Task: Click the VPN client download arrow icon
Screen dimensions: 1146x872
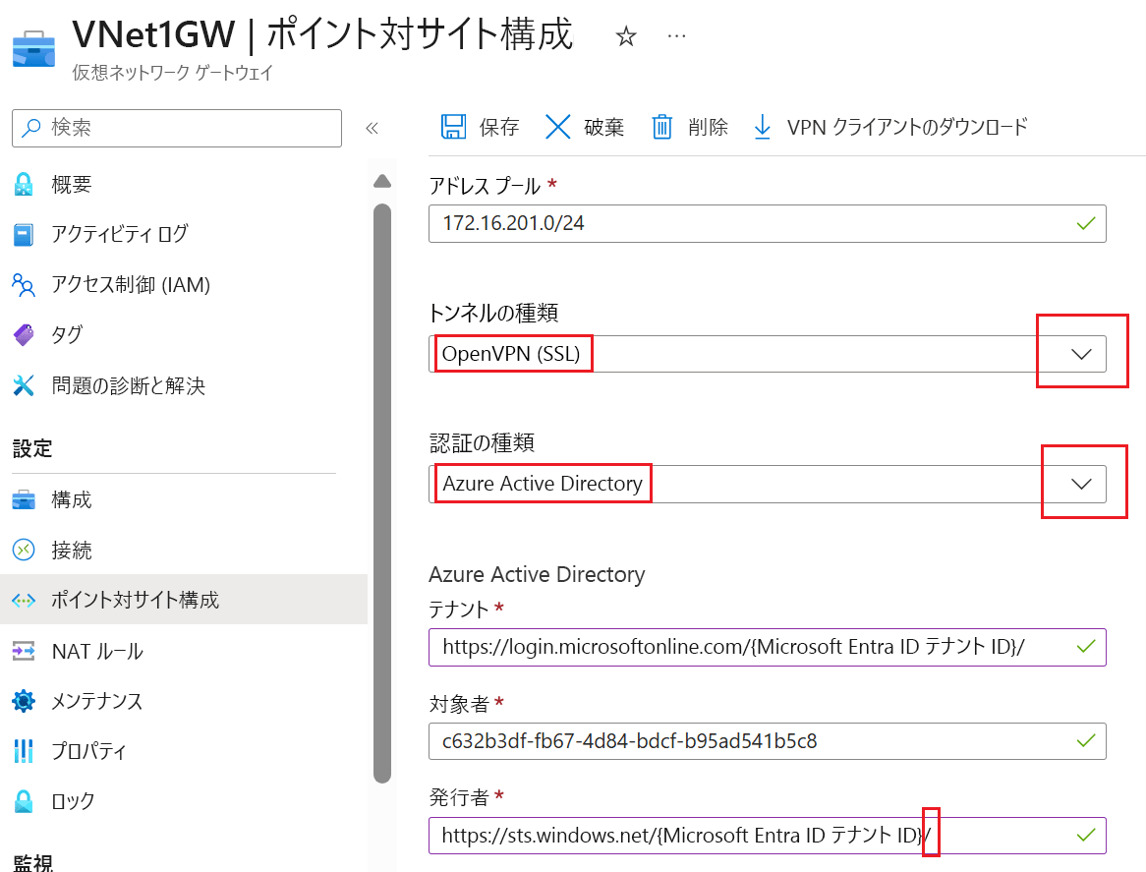Action: click(763, 127)
